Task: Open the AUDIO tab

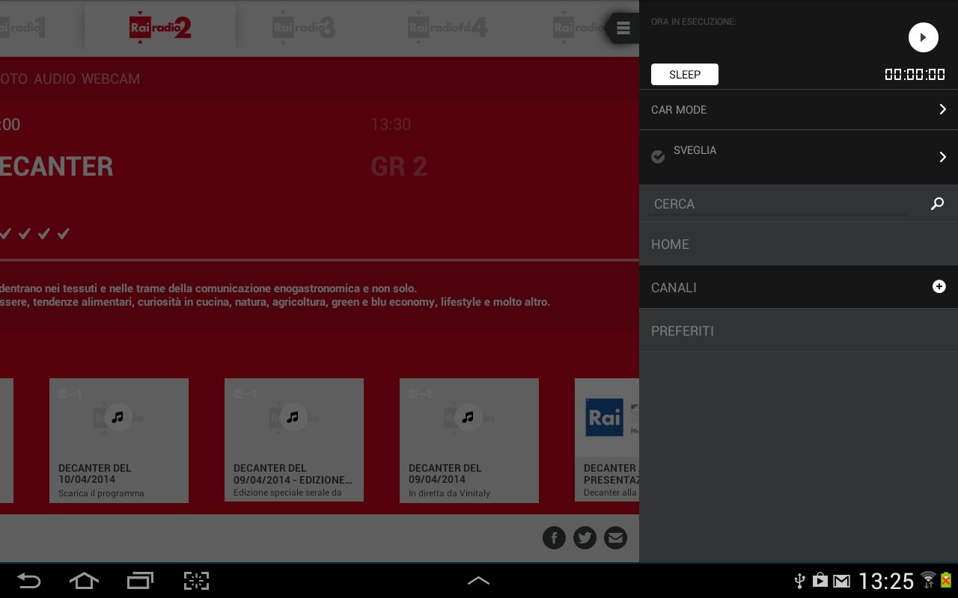Action: click(55, 78)
